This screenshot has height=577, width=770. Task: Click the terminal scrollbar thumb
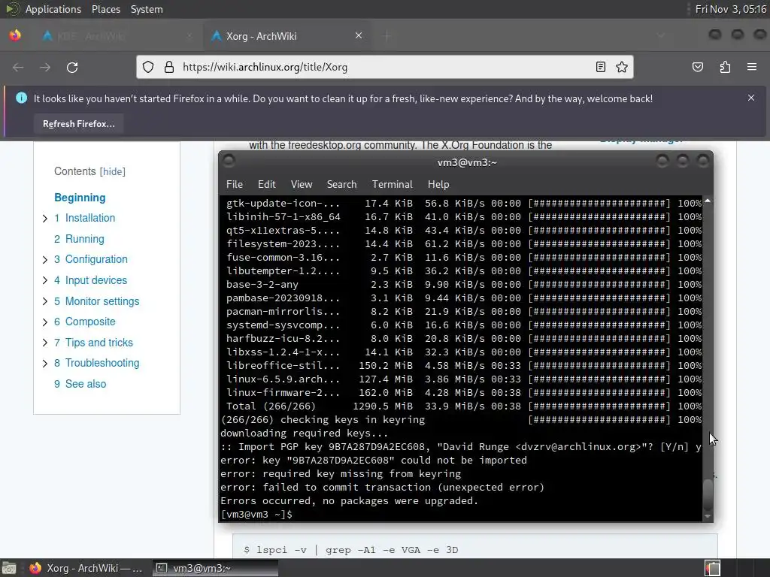[x=707, y=494]
